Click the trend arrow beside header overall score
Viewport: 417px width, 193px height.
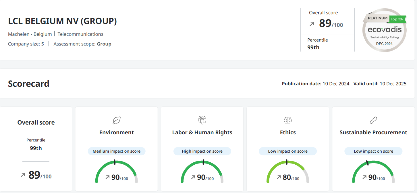click(x=312, y=24)
